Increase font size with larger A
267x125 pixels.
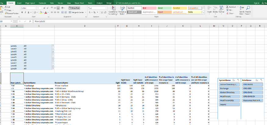[44, 8]
